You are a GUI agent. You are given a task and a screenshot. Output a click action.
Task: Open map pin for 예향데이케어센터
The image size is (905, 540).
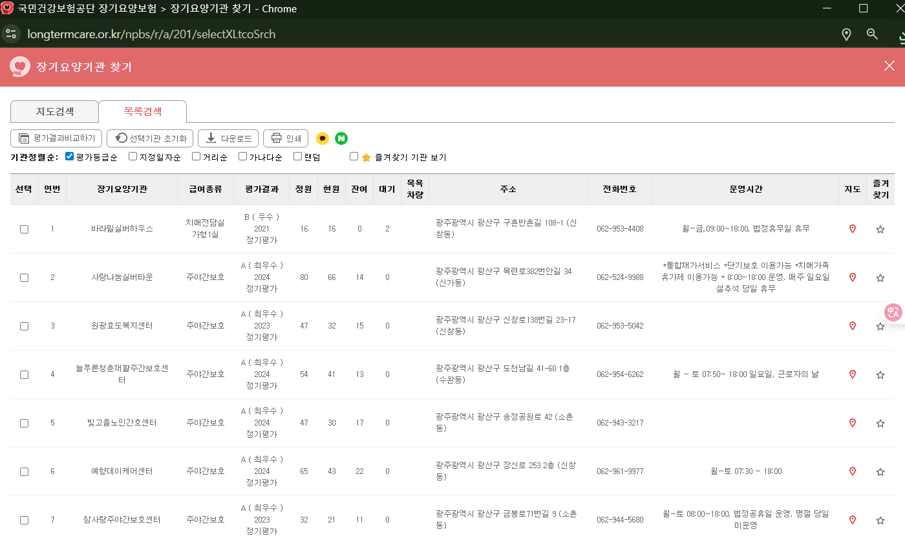852,471
